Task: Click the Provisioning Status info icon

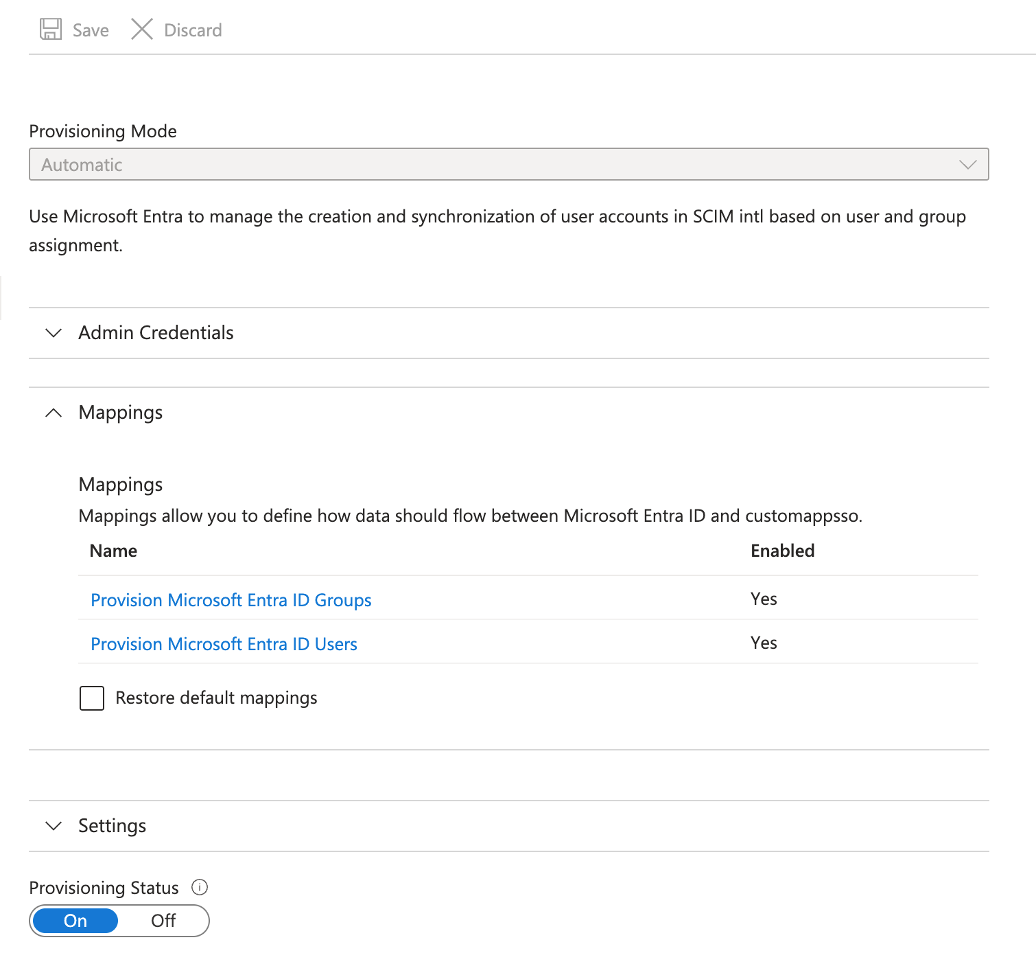Action: 200,887
